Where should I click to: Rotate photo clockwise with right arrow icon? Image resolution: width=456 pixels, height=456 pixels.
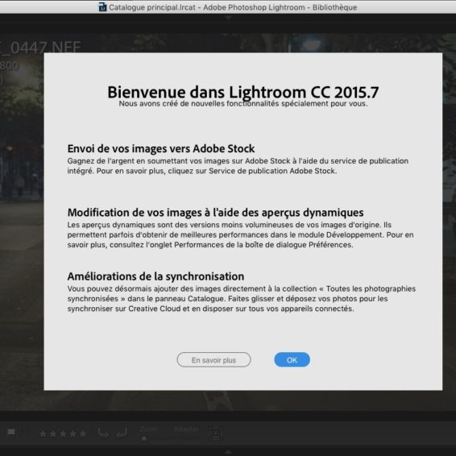point(122,433)
